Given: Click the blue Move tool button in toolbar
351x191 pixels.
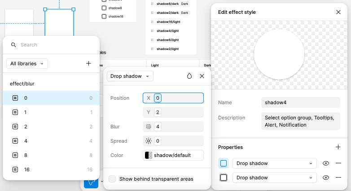Looking at the screenshot, I should [x=91, y=183].
